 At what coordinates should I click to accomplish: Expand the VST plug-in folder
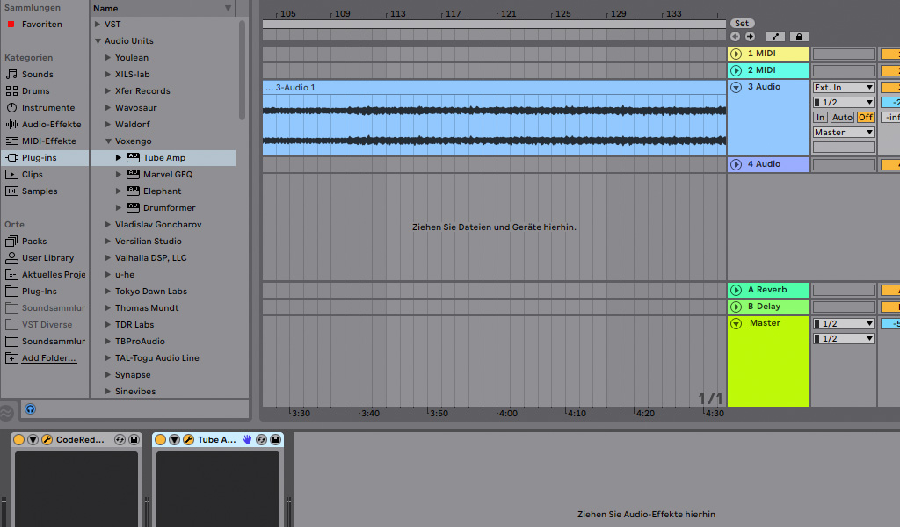coord(98,24)
